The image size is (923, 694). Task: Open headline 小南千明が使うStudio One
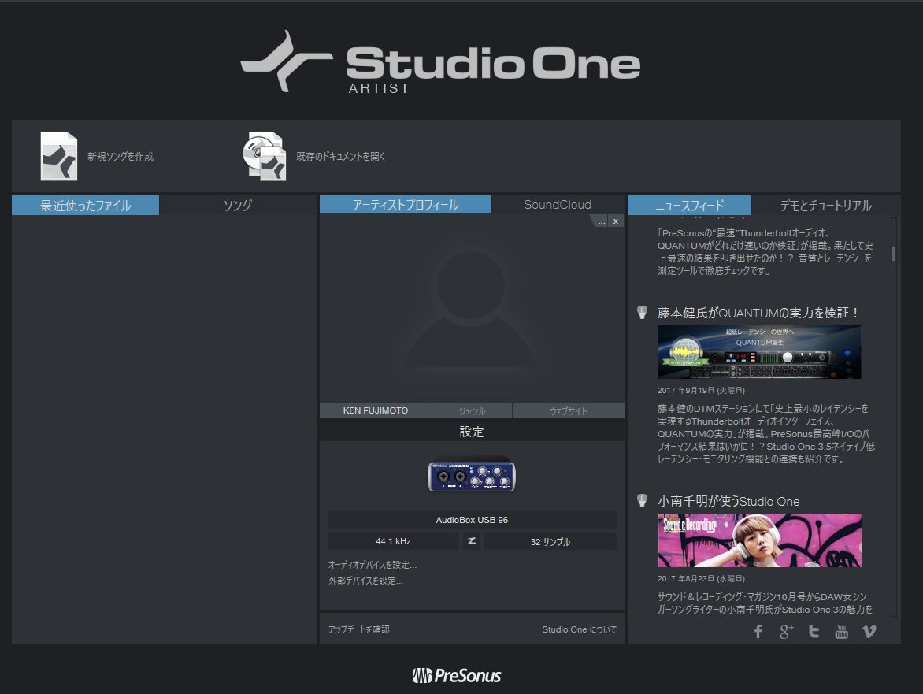728,502
